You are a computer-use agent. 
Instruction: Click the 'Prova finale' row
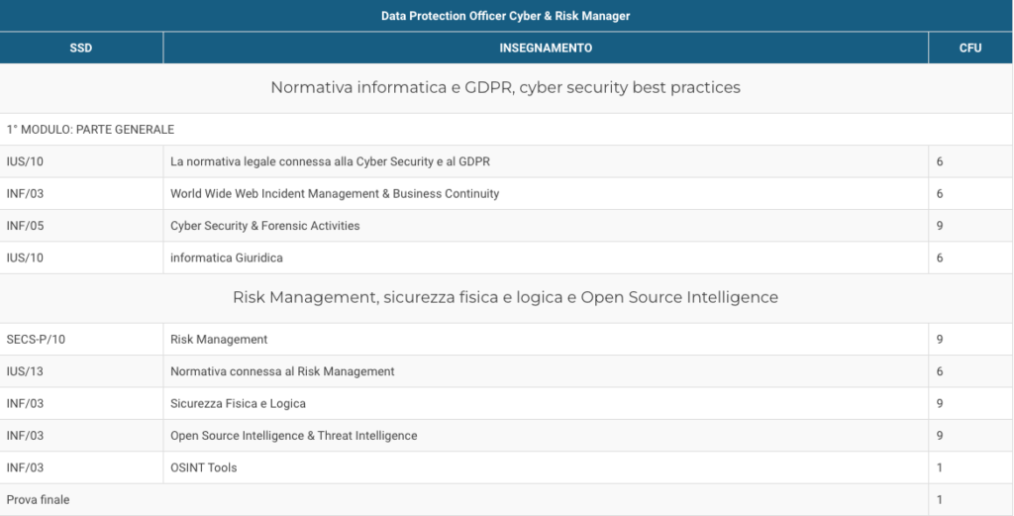pos(506,500)
